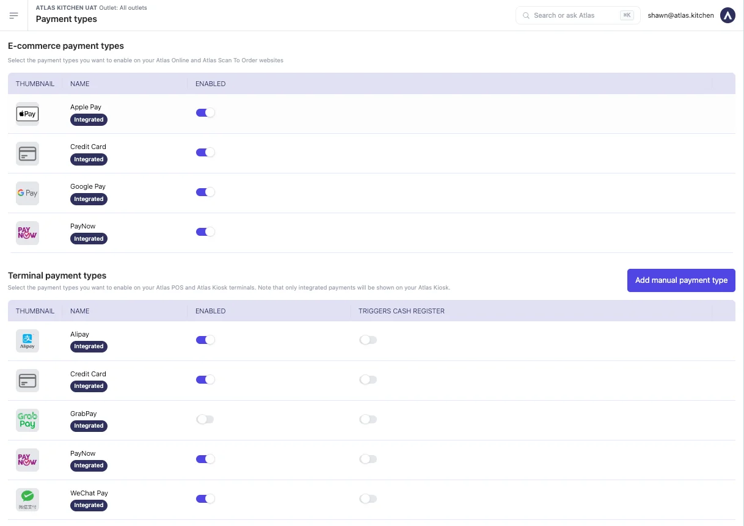Screen dimensions: 744x526
Task: Click the TRIGGERS CASH REGISTER column header
Action: pyautogui.click(x=401, y=311)
